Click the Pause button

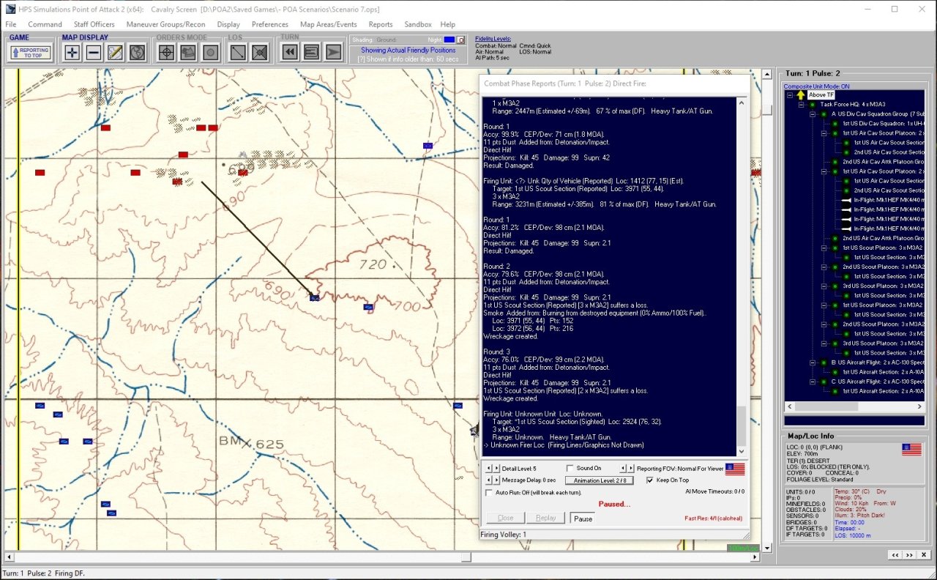[583, 518]
